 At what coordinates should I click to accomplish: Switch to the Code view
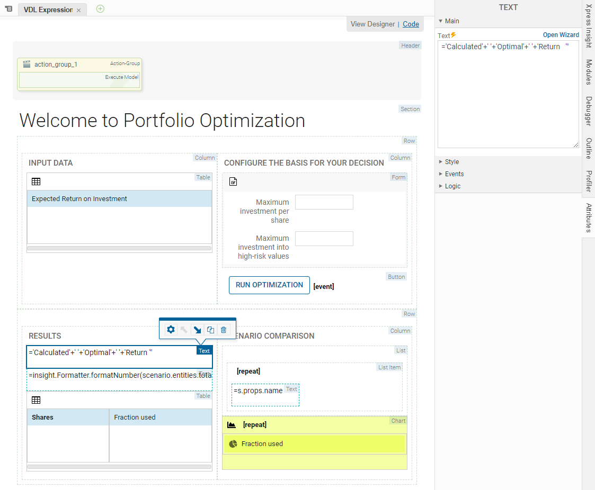coord(411,24)
